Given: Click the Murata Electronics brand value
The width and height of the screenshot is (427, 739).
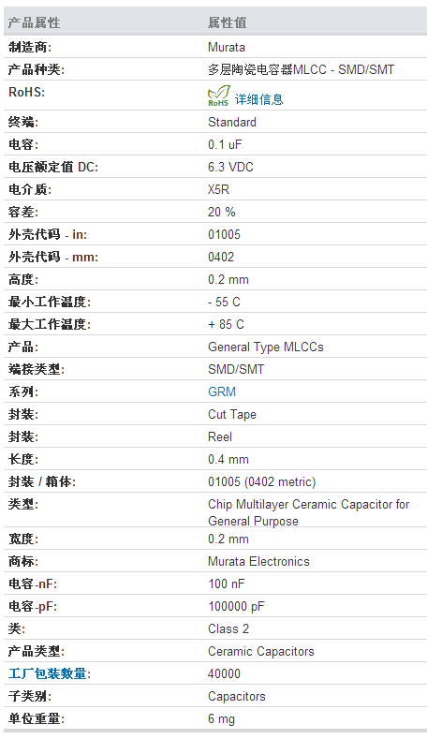Looking at the screenshot, I should point(258,561).
